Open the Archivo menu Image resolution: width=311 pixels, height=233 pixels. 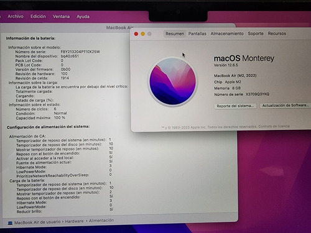pos(16,16)
